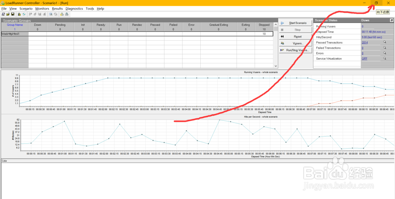Open the Errors 0 link

(x=363, y=53)
